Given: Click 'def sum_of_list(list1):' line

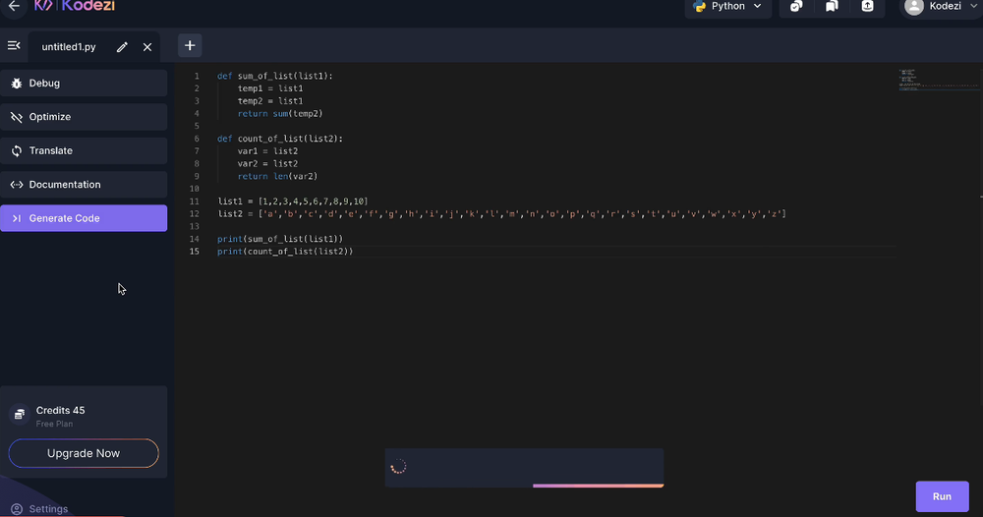Looking at the screenshot, I should [275, 76].
